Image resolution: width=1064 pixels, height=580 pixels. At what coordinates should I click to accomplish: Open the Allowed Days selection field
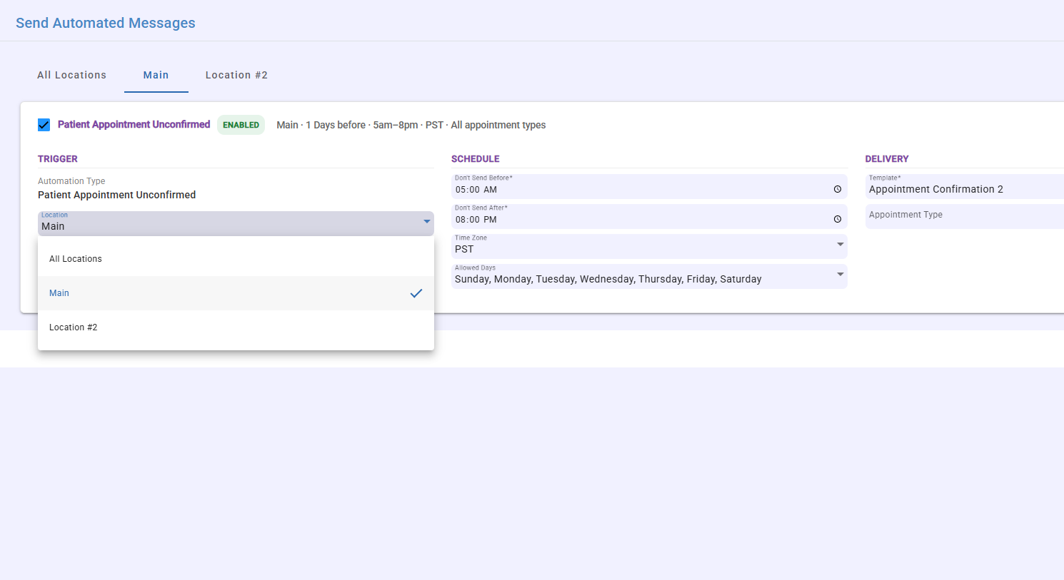[x=649, y=276]
